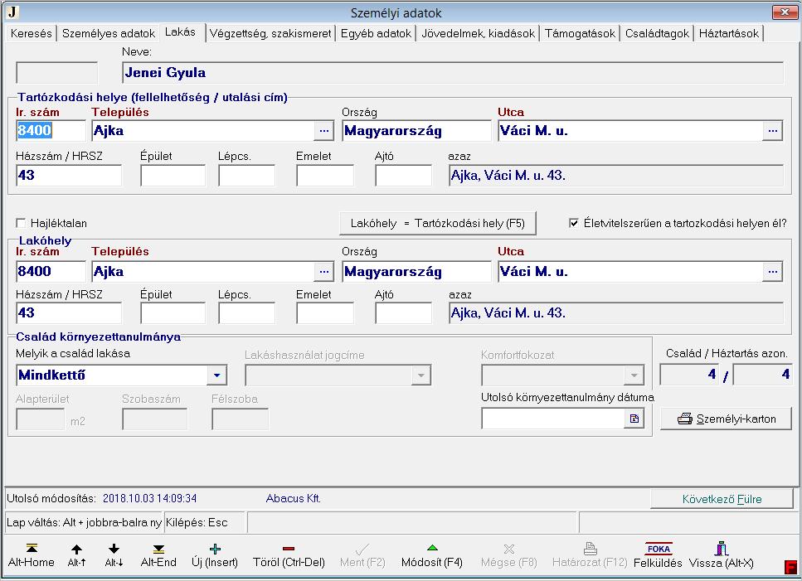Click Félszoba field
This screenshot has width=802, height=581.
click(241, 419)
